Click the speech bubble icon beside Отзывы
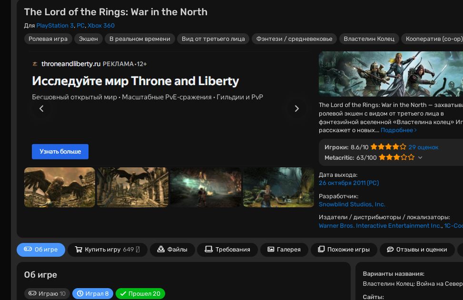 pos(390,250)
